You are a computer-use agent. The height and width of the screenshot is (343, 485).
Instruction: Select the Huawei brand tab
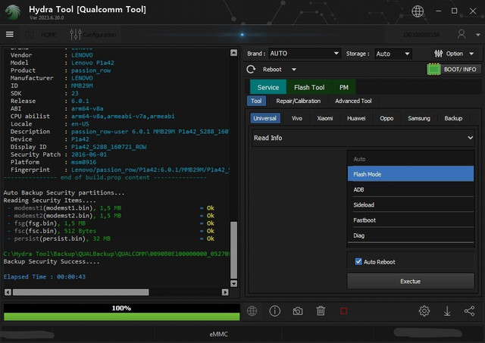tap(356, 118)
